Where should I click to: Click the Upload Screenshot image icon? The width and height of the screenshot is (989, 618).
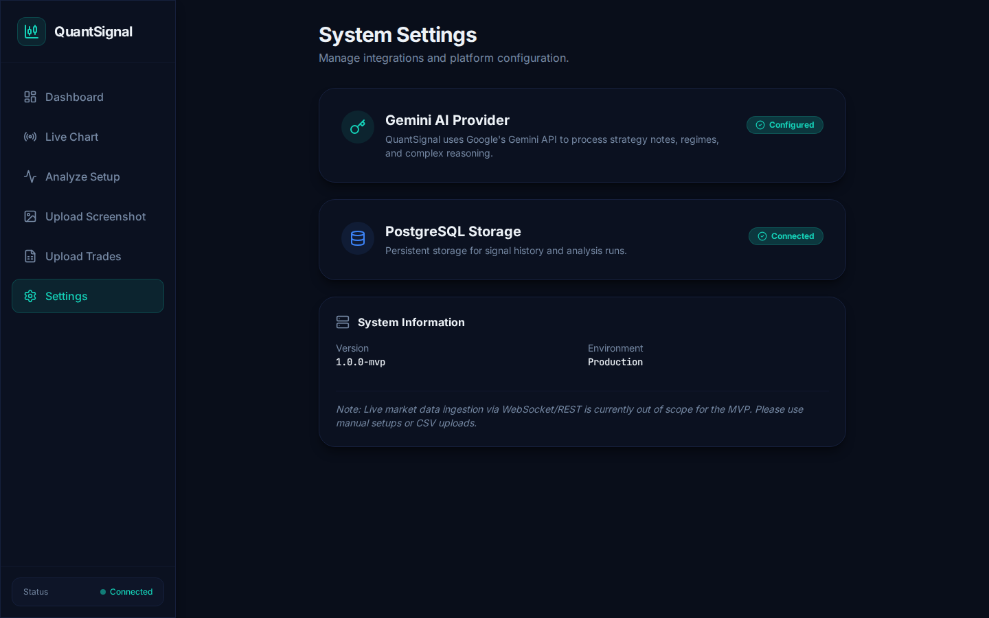coord(30,216)
